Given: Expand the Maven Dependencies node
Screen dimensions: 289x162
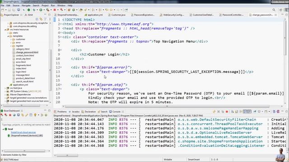Looking at the screenshot, I should (x=5, y=94).
